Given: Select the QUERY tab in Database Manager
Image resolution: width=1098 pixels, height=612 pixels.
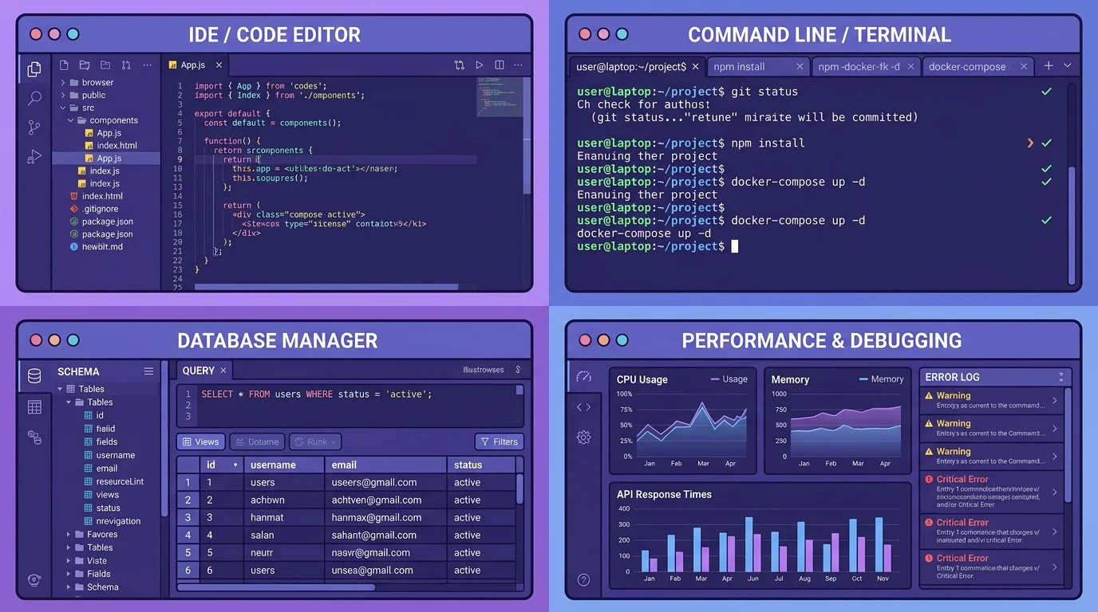Looking at the screenshot, I should click(x=205, y=371).
